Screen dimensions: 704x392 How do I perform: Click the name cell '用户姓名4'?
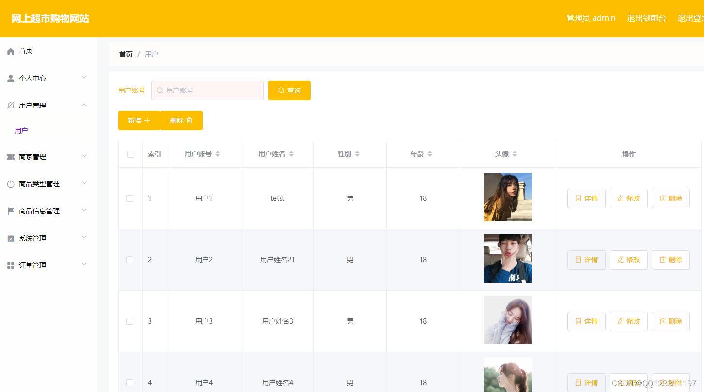278,383
